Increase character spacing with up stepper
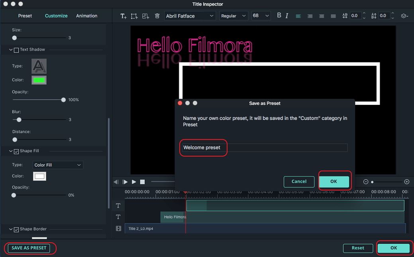 (364, 13)
